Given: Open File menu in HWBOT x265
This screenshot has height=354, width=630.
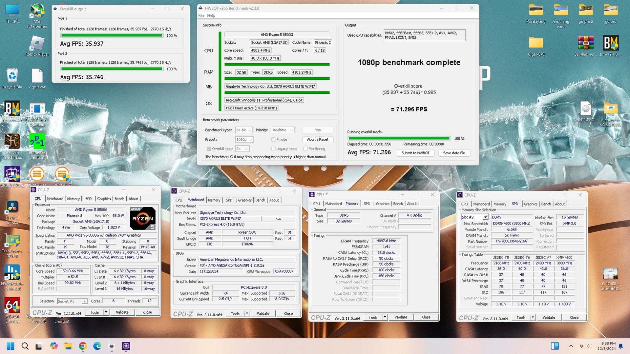Looking at the screenshot, I should 201,16.
